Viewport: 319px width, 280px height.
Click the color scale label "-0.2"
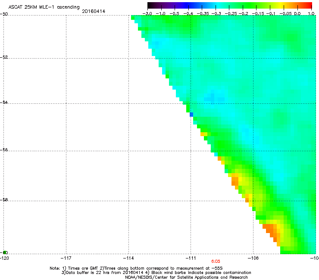(x=244, y=14)
